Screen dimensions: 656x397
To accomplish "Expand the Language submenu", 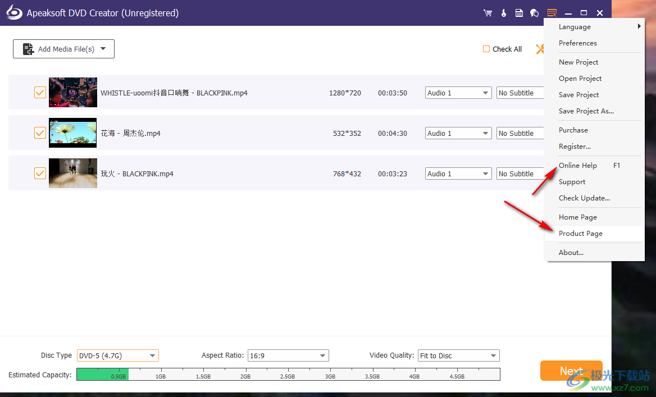I will tap(594, 27).
